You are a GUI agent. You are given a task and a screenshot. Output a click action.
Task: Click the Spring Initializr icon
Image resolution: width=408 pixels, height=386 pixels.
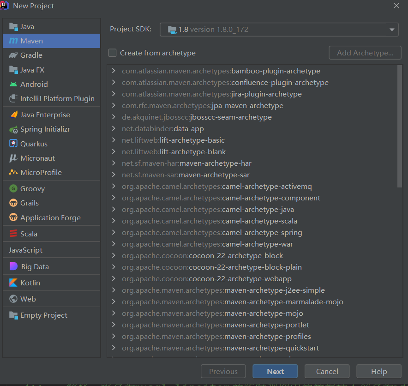click(x=13, y=129)
